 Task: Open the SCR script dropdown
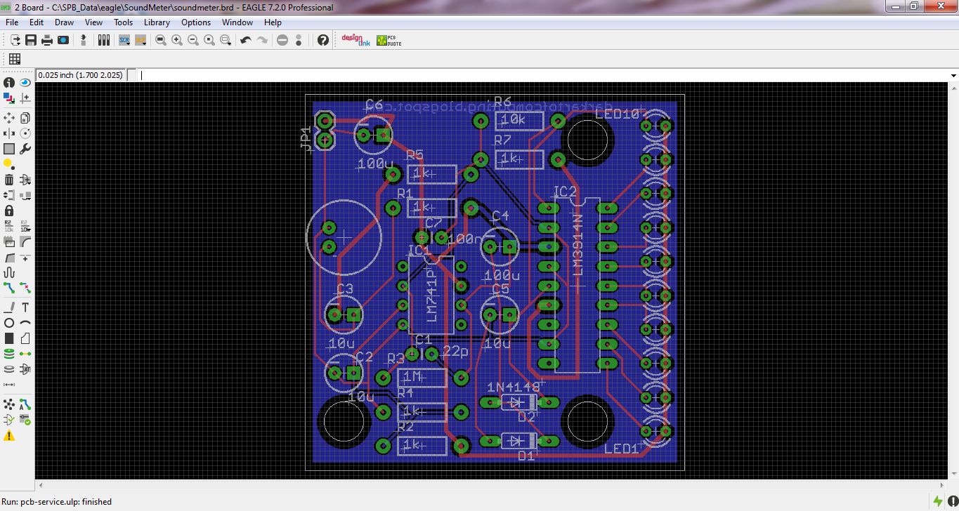point(124,41)
